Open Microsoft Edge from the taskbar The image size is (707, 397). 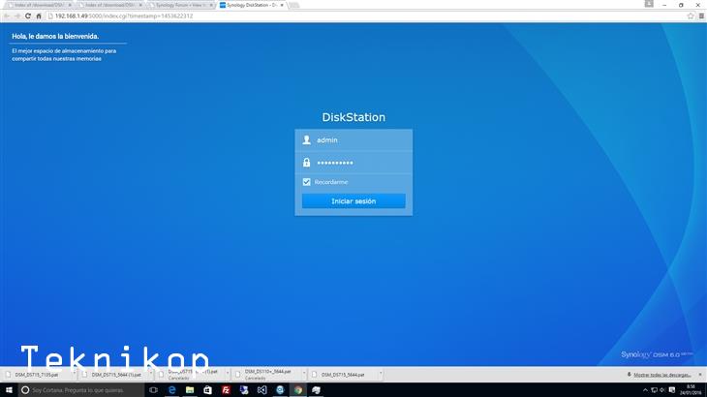170,389
